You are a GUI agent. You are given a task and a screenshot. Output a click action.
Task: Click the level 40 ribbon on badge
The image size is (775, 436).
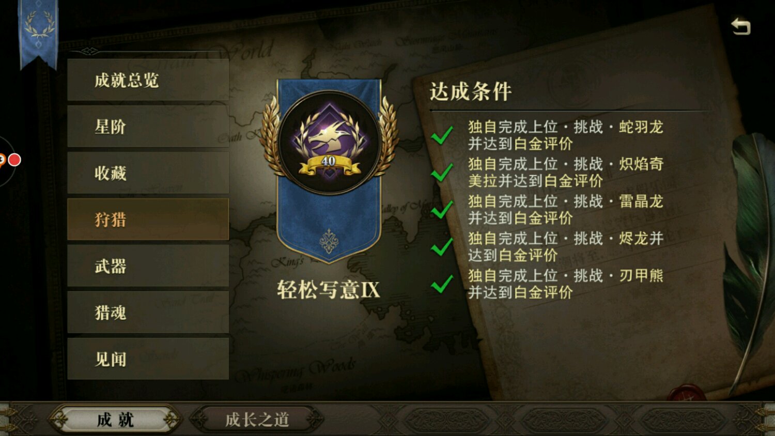click(329, 164)
